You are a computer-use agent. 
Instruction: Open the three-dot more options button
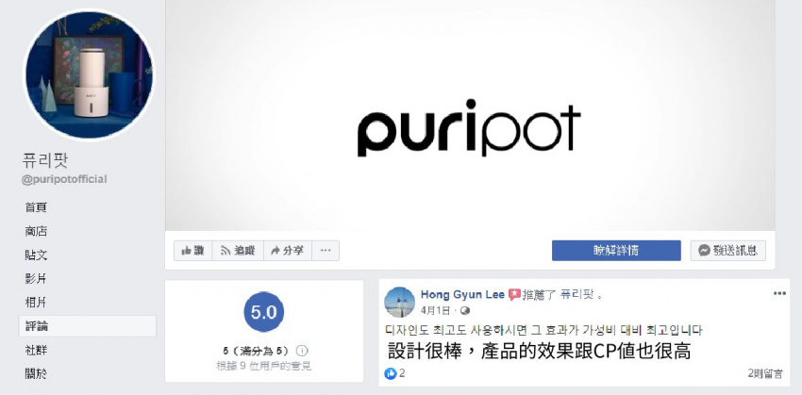coord(326,251)
